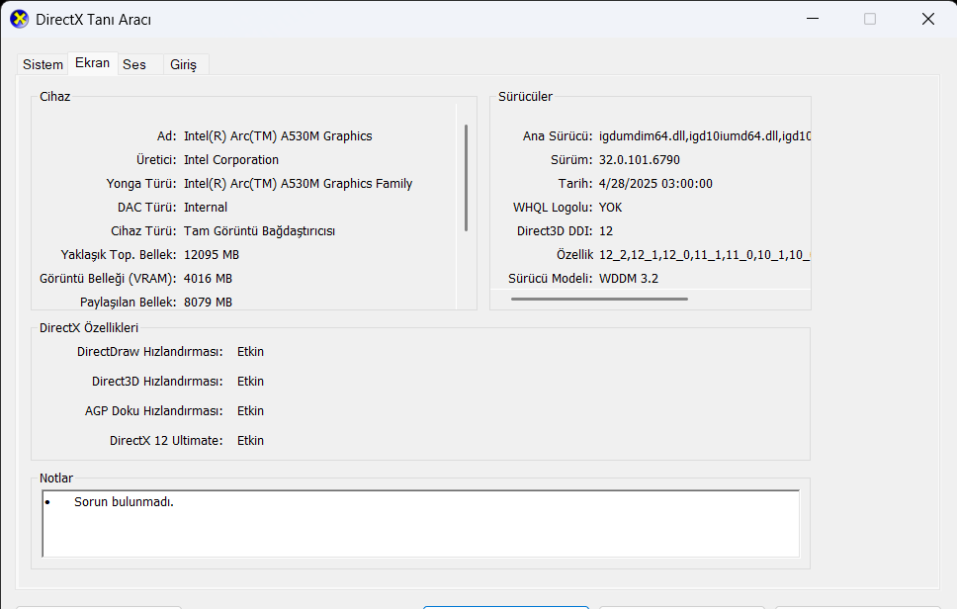Click the A530M Graphics Family chip type

pyautogui.click(x=298, y=184)
